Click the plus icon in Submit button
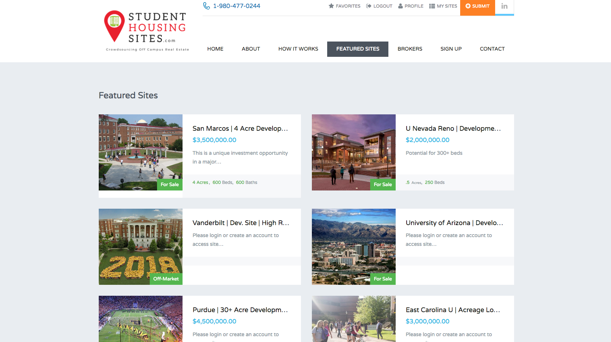Viewport: 611px width, 342px height. 468,6
